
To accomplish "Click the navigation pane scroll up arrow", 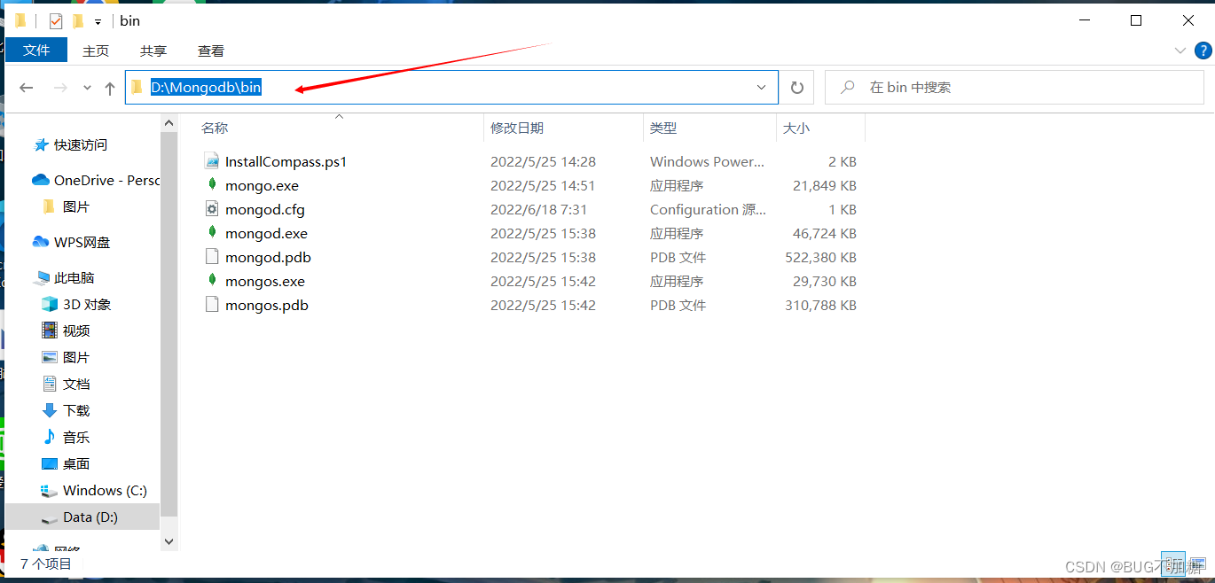I will [x=169, y=121].
